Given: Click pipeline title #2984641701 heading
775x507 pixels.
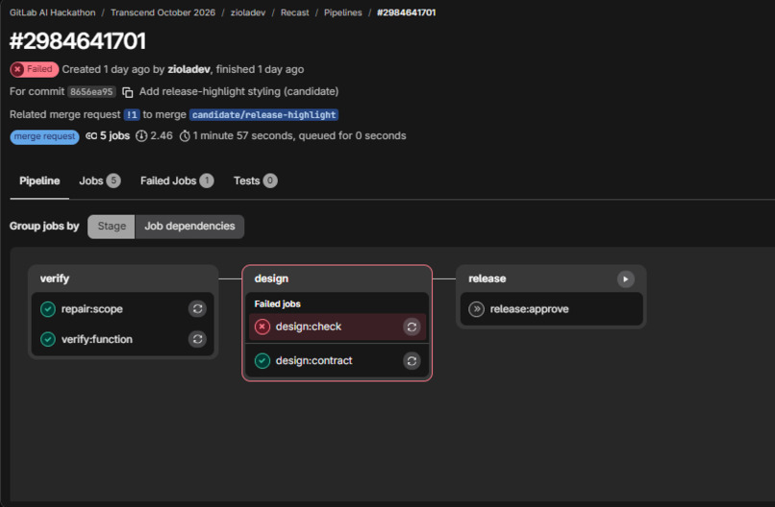Looking at the screenshot, I should click(78, 41).
